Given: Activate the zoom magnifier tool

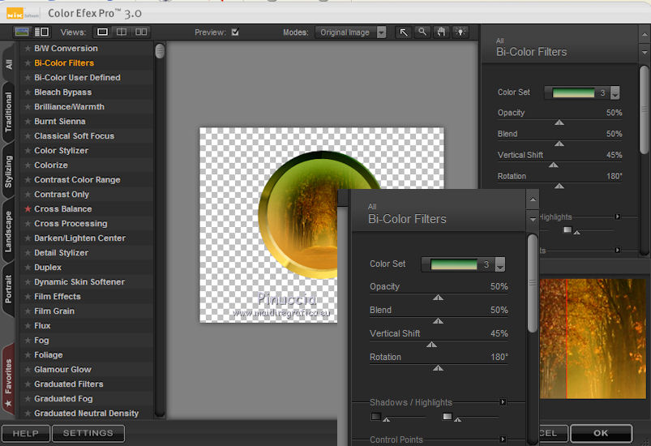Looking at the screenshot, I should (422, 32).
